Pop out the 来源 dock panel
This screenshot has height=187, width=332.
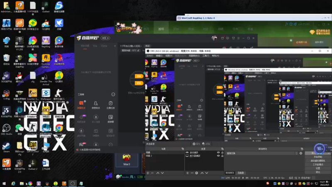coord(222,149)
